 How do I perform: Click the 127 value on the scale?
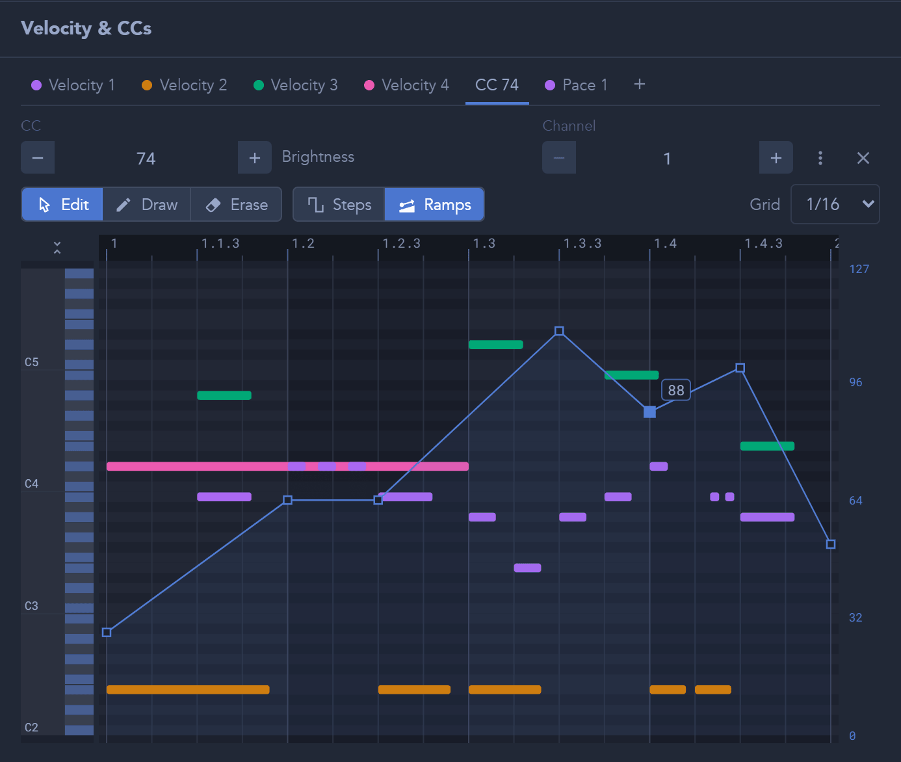tap(859, 269)
